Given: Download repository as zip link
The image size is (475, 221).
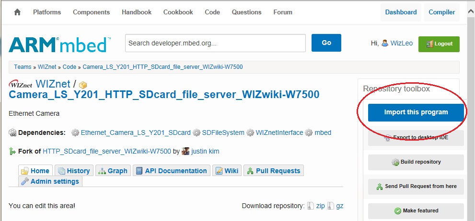Looking at the screenshot, I should (x=321, y=206).
